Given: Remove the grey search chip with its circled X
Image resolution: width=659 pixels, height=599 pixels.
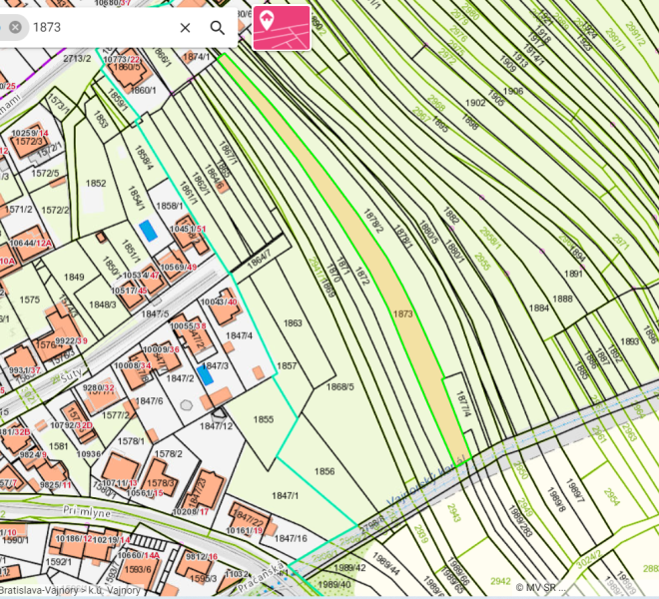Looking at the screenshot, I should pos(15,28).
